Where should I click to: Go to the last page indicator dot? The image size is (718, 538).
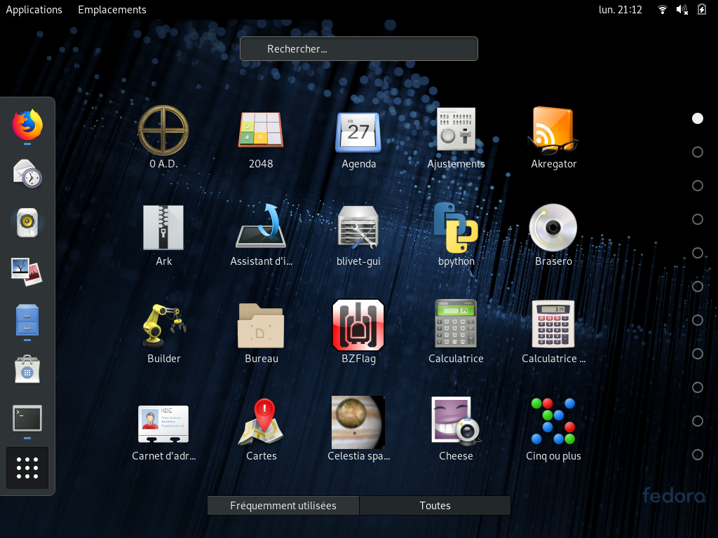(698, 455)
